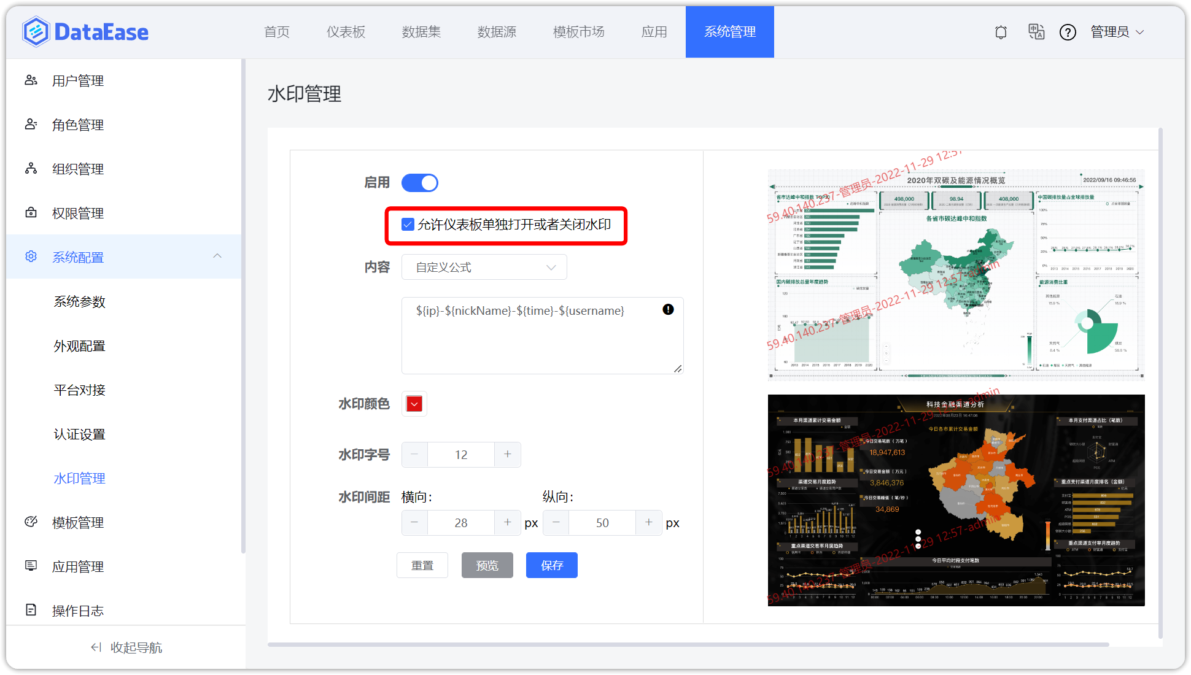Open the 用户管理 user management icon
1191x675 pixels.
point(31,80)
